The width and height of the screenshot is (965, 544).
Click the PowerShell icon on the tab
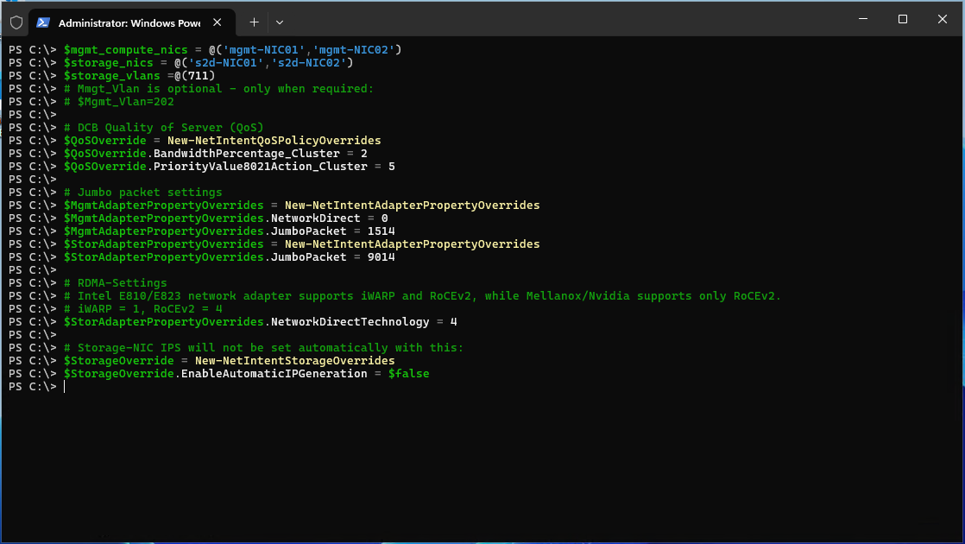click(x=42, y=22)
